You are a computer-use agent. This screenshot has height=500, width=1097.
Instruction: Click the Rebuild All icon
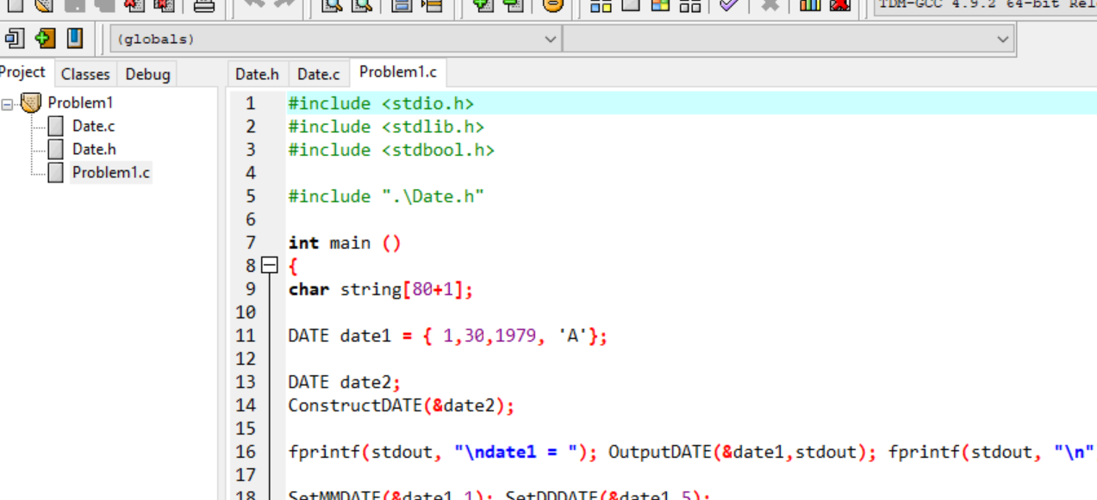(x=689, y=5)
